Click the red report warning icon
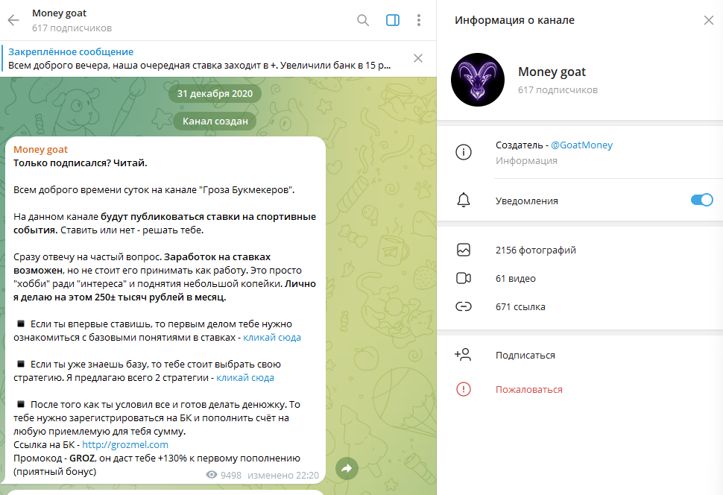The height and width of the screenshot is (495, 723). (x=464, y=389)
